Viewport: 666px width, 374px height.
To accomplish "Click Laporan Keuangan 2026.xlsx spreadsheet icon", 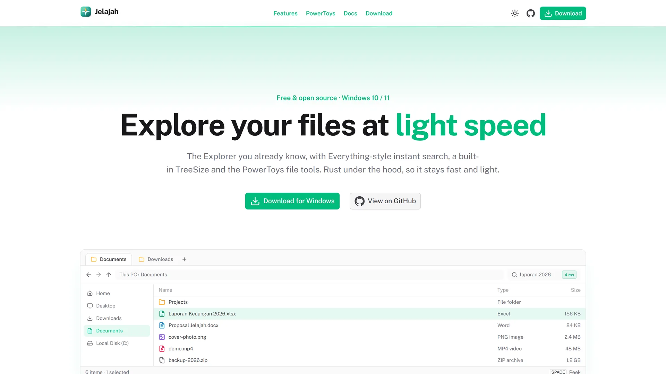I will pyautogui.click(x=162, y=314).
